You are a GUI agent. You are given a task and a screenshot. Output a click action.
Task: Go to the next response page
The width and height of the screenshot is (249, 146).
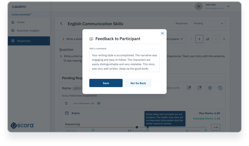coord(224,39)
